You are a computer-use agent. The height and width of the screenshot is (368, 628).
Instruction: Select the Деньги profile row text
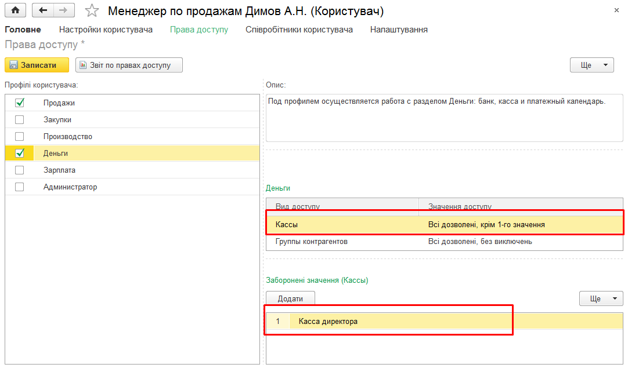(56, 153)
